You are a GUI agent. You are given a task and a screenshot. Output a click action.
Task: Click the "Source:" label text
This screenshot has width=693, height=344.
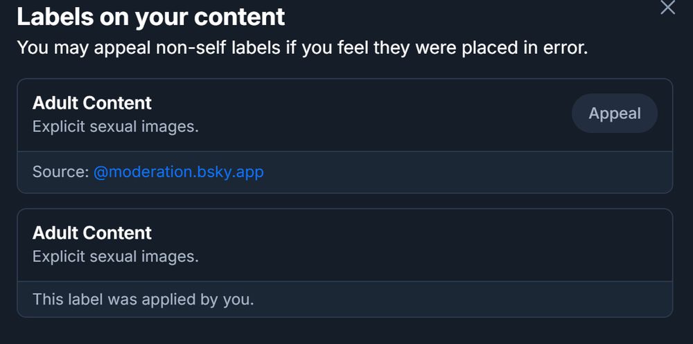coord(61,172)
